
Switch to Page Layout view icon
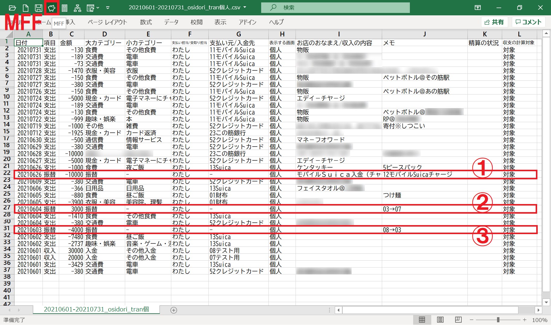click(440, 320)
